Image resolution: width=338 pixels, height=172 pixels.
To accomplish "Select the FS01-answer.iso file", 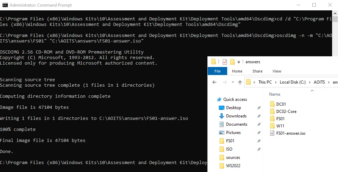I will [x=291, y=133].
